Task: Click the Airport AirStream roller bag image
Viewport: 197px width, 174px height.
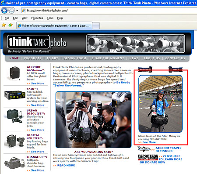Action: [x=14, y=73]
